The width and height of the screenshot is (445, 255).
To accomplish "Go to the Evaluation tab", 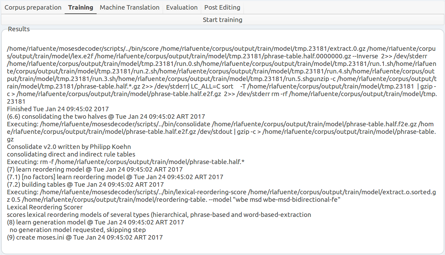I will click(182, 7).
